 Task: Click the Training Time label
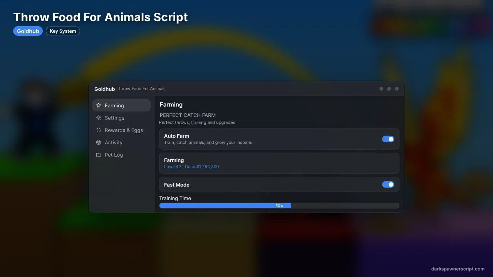click(175, 198)
